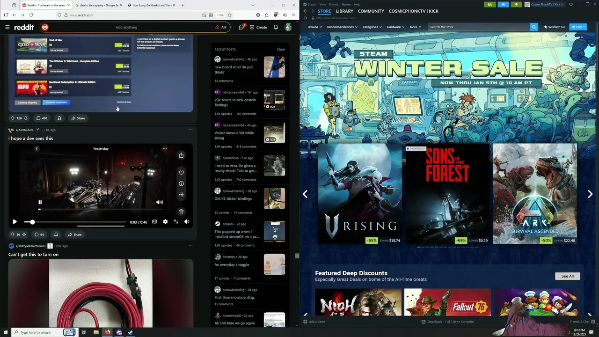Click the info icon inside the video

(x=181, y=183)
